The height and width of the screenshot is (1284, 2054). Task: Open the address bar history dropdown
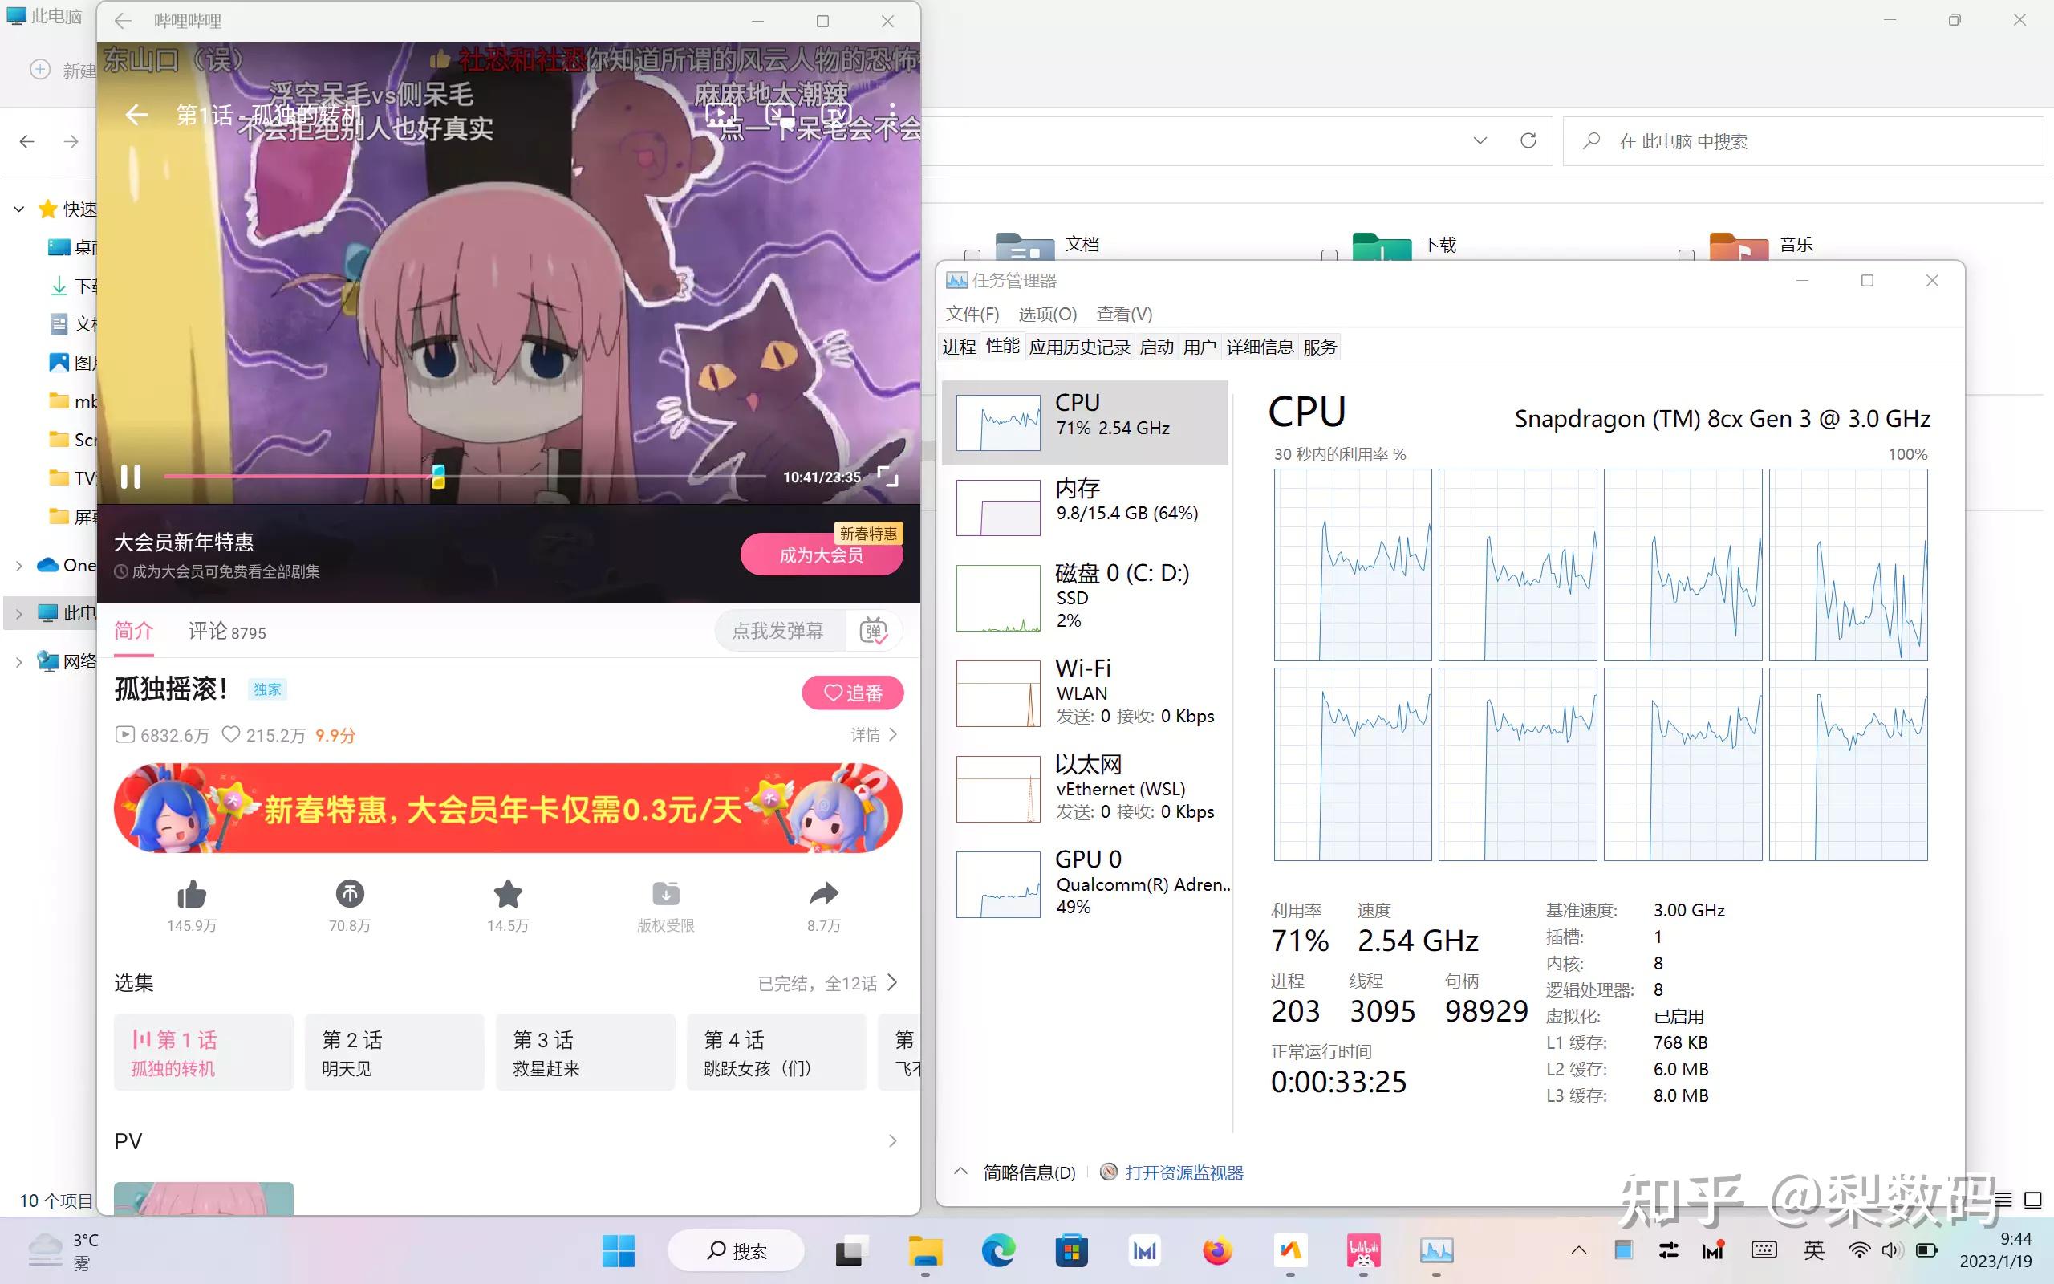pyautogui.click(x=1480, y=141)
